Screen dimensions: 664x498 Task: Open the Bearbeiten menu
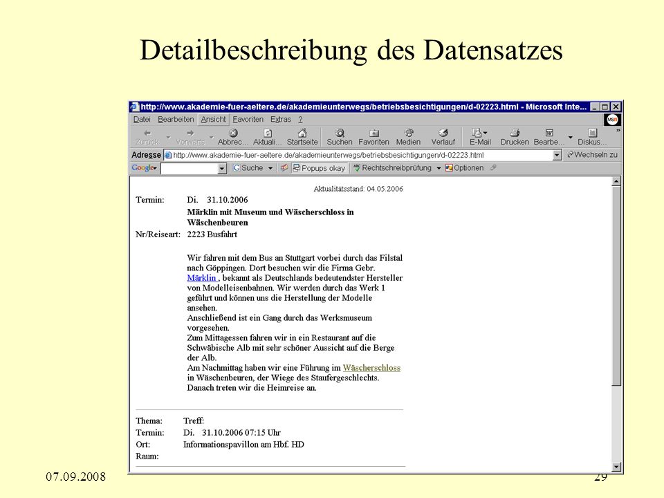176,120
